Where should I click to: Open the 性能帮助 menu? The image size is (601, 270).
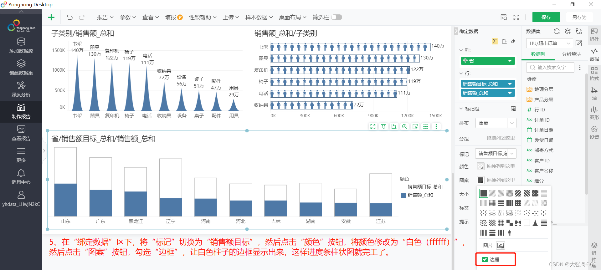(x=203, y=17)
